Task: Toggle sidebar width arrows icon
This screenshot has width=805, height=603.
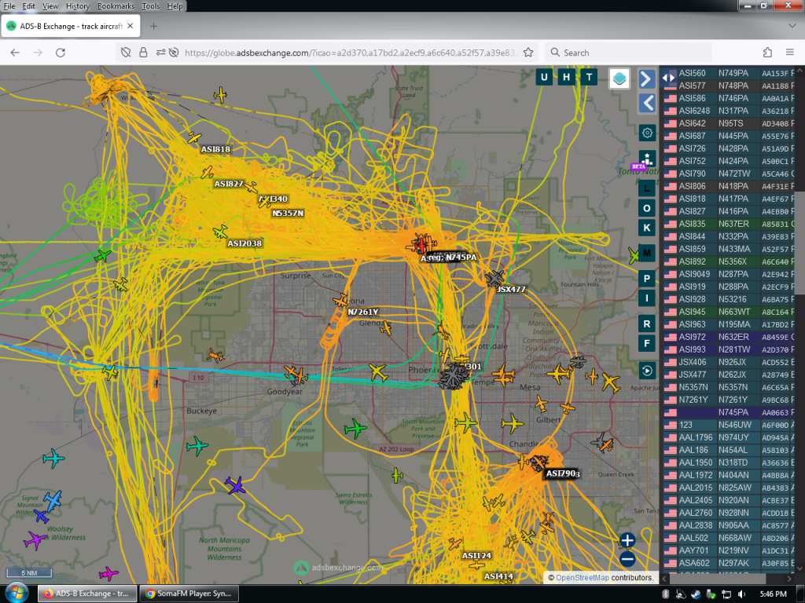Action: coord(668,78)
